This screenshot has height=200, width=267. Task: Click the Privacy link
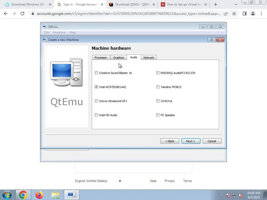(169, 181)
